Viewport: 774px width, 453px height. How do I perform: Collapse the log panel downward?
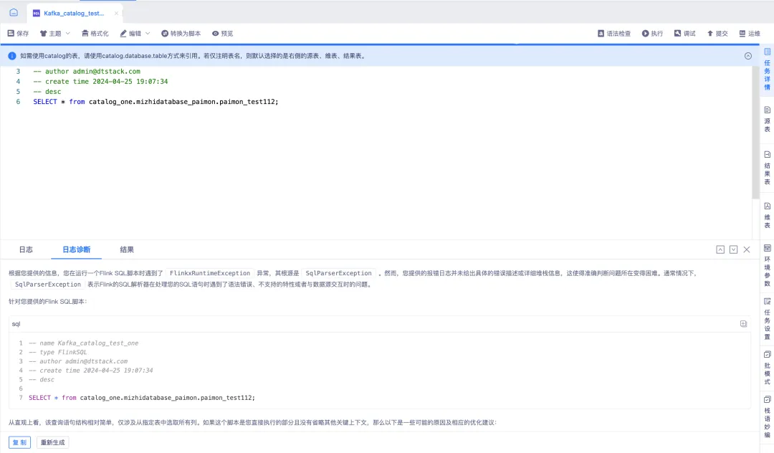point(733,249)
